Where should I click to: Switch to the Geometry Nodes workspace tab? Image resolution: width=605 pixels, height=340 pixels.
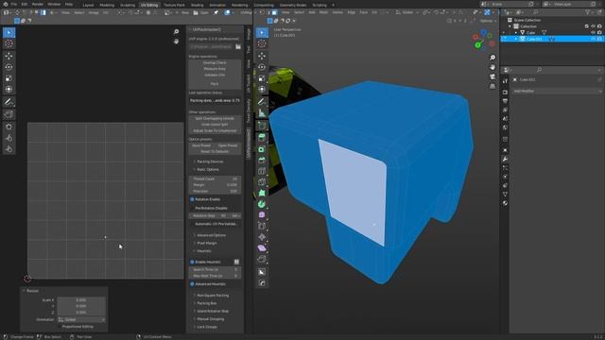click(293, 5)
